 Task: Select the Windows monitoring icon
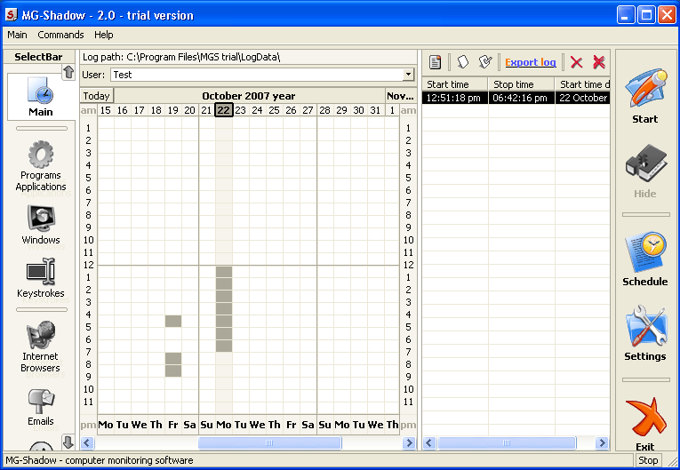(41, 225)
